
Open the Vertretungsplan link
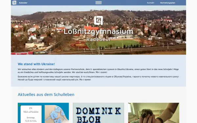pos(167,3)
